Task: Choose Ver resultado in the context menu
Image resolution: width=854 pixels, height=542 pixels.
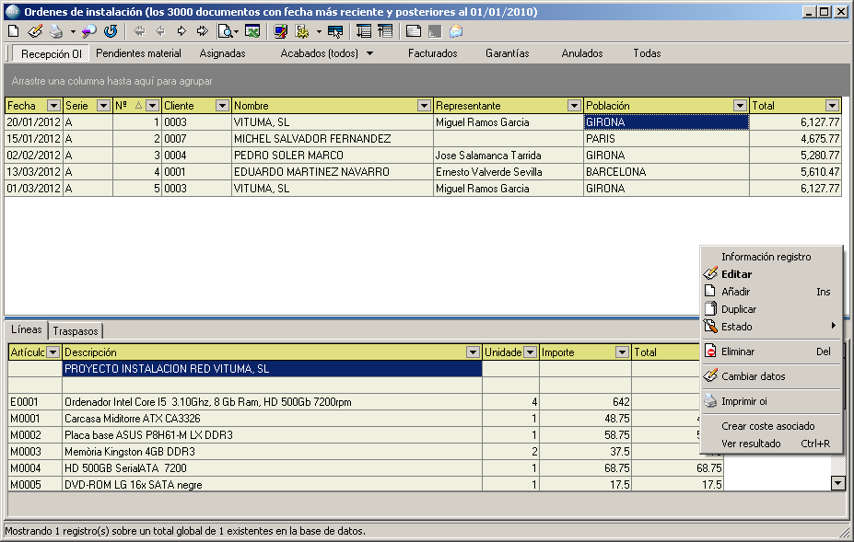Action: pyautogui.click(x=771, y=444)
